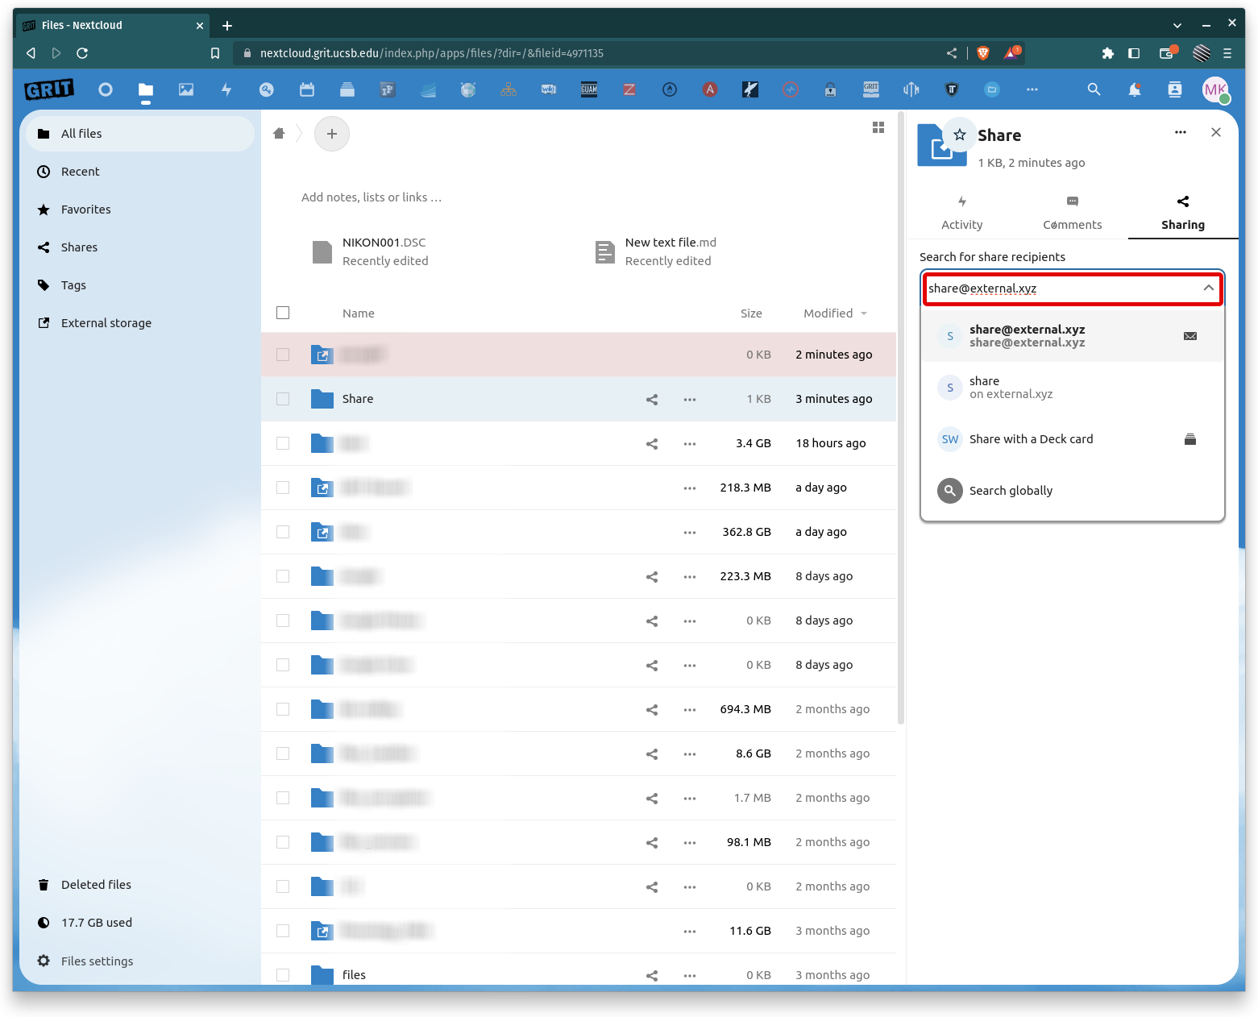
Task: Switch to the Sharing tab
Action: [1183, 213]
